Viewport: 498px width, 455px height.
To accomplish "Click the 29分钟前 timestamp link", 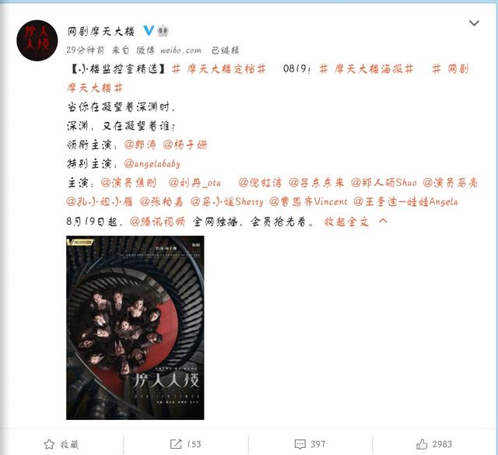I will coord(85,51).
